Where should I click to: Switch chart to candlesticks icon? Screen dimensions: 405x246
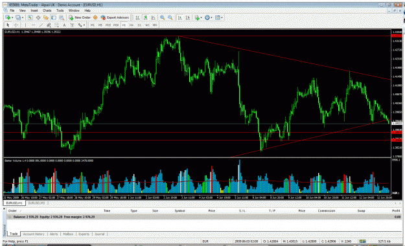pyautogui.click(x=145, y=17)
